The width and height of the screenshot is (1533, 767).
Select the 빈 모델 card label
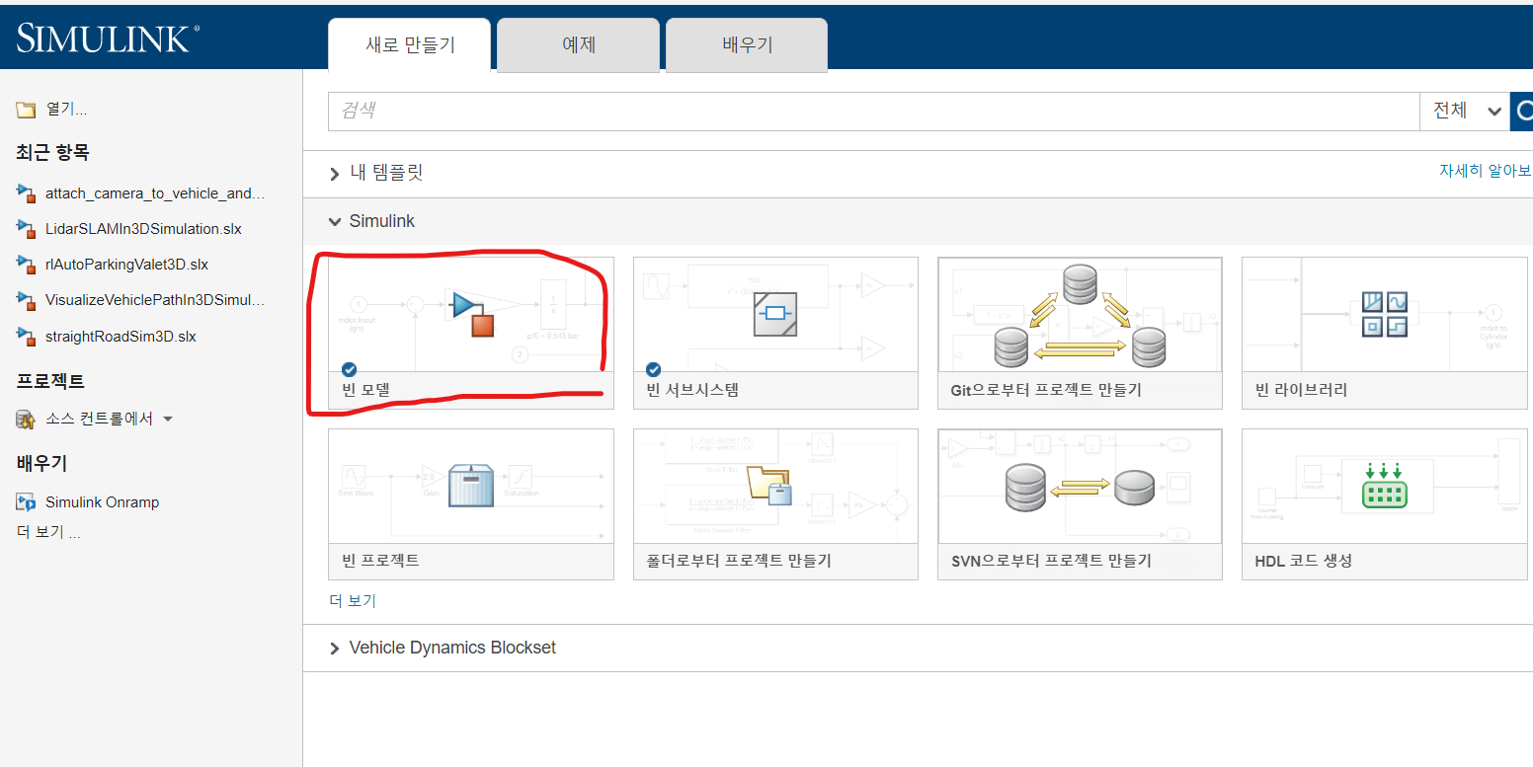(x=365, y=390)
